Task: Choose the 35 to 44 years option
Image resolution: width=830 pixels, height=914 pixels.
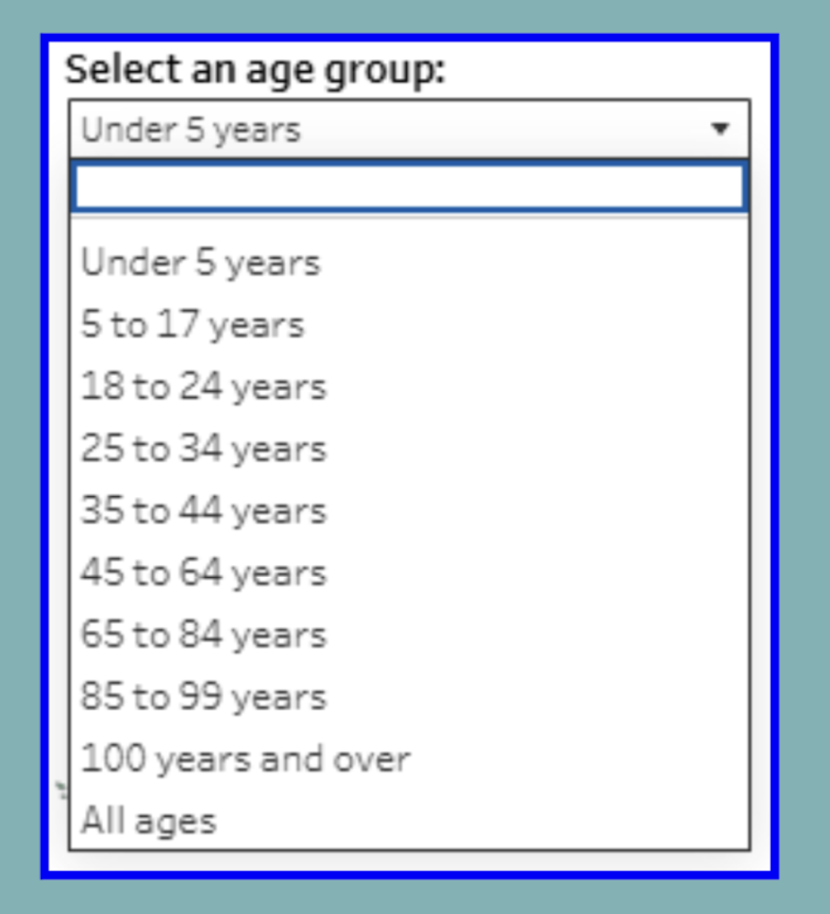Action: pos(204,511)
